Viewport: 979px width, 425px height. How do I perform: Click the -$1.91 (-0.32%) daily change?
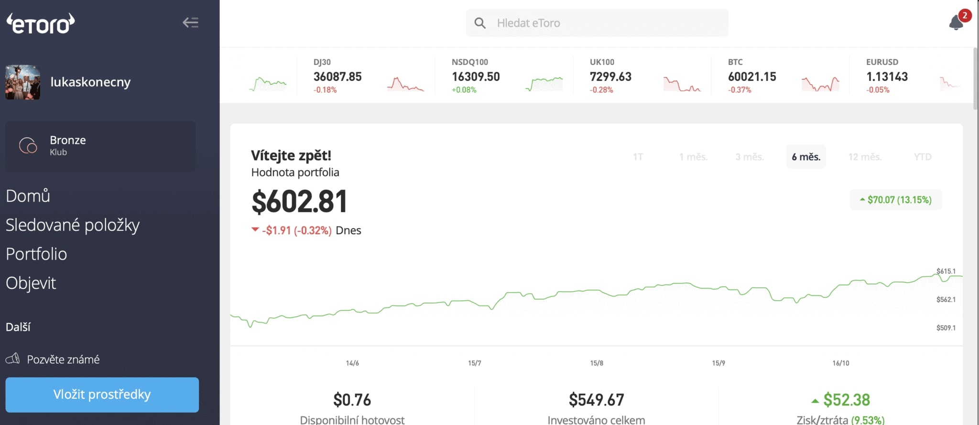click(296, 230)
